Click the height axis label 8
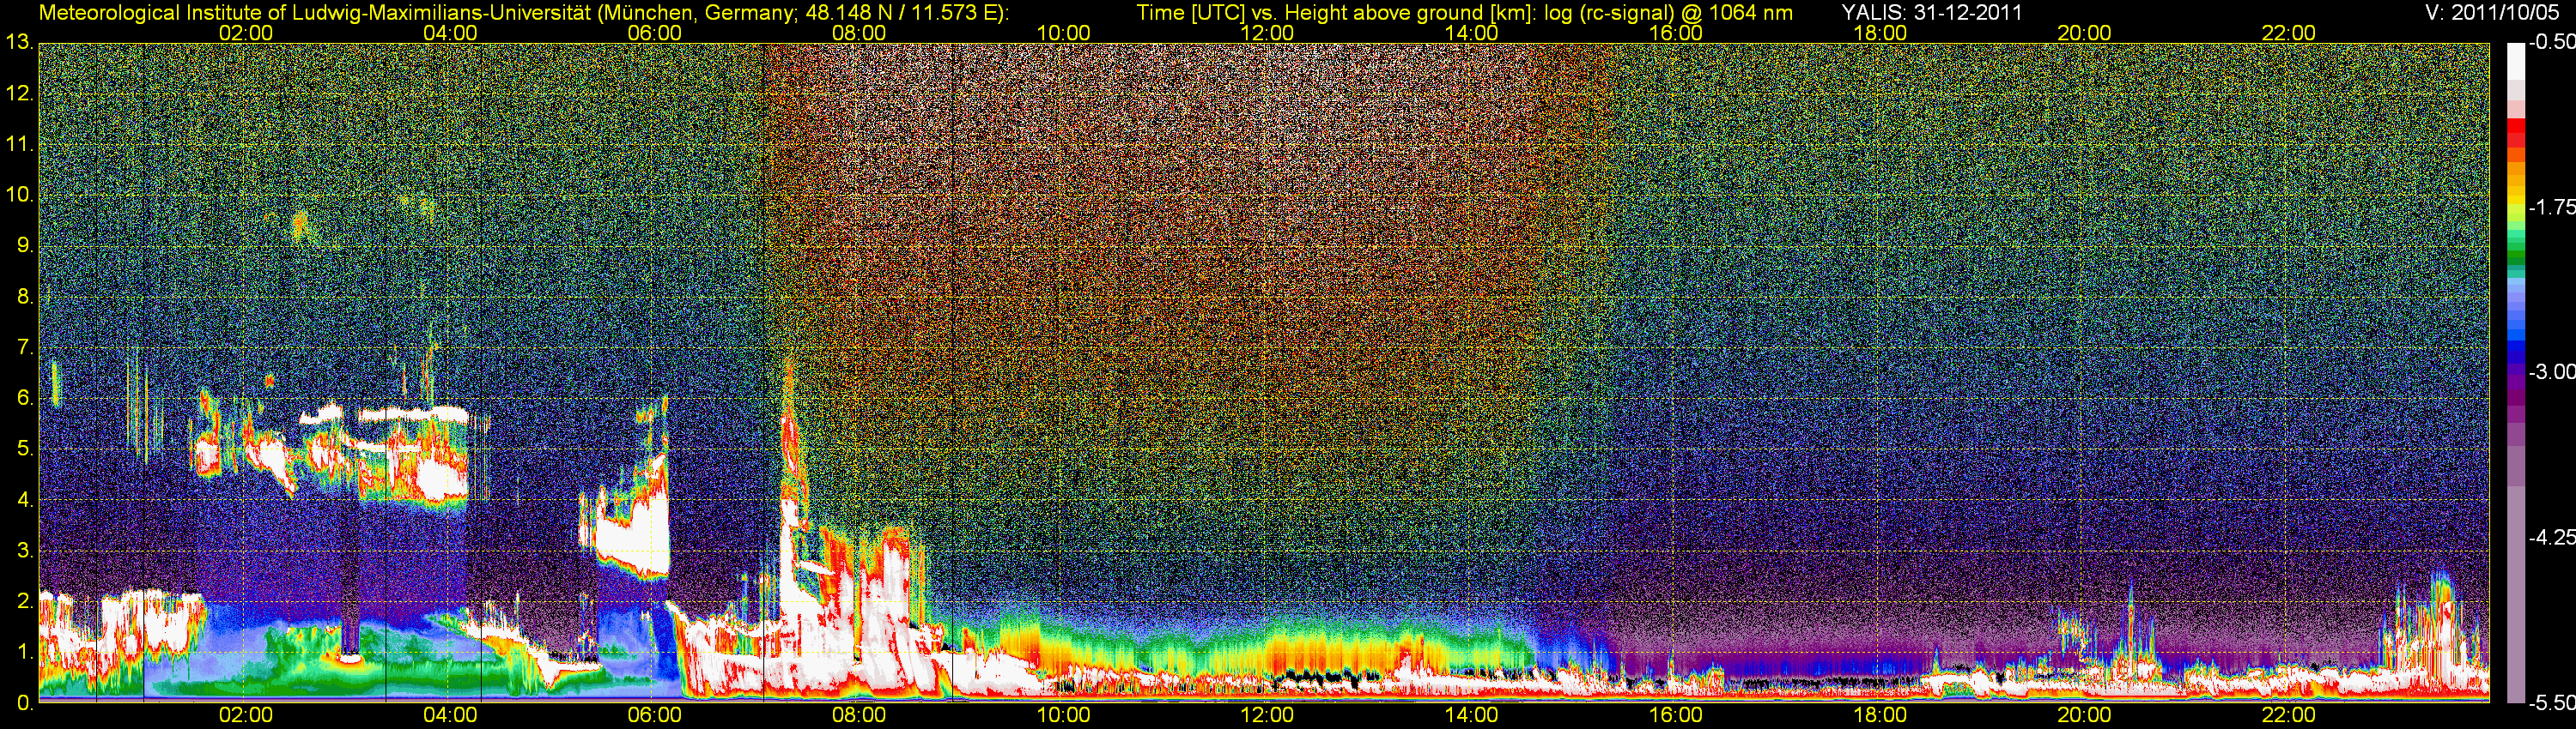Image resolution: width=2576 pixels, height=729 pixels. click(24, 297)
